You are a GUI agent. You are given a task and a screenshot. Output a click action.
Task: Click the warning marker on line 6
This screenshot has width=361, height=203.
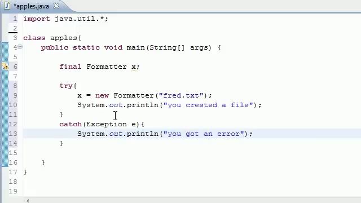coord(5,67)
